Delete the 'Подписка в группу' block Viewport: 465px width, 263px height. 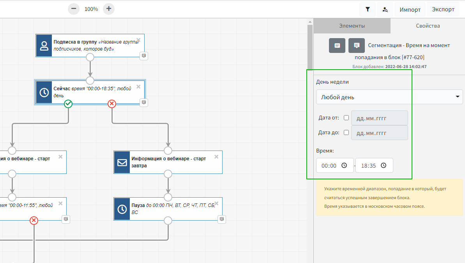pos(138,40)
